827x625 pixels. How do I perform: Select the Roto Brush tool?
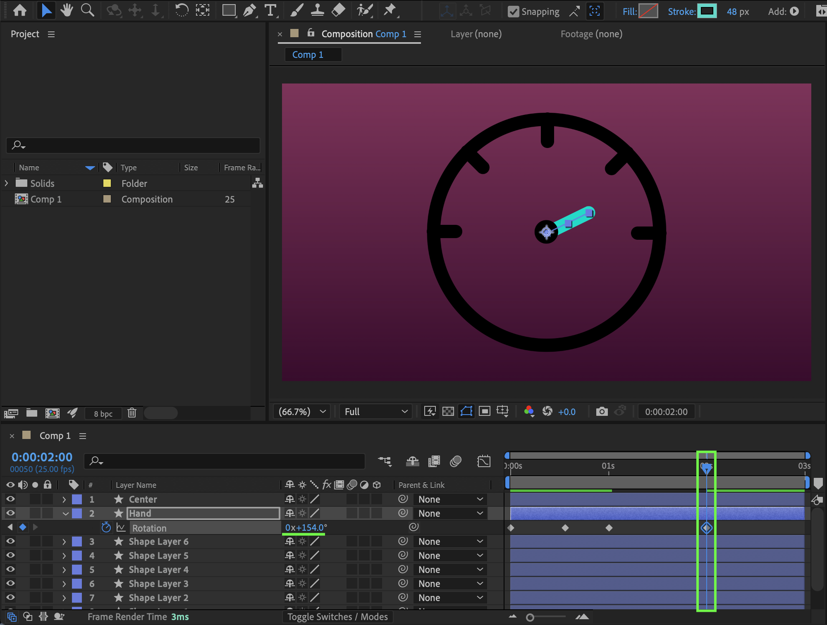click(365, 10)
